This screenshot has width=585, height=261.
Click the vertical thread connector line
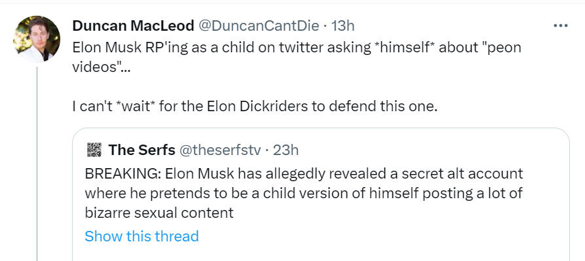click(x=37, y=164)
